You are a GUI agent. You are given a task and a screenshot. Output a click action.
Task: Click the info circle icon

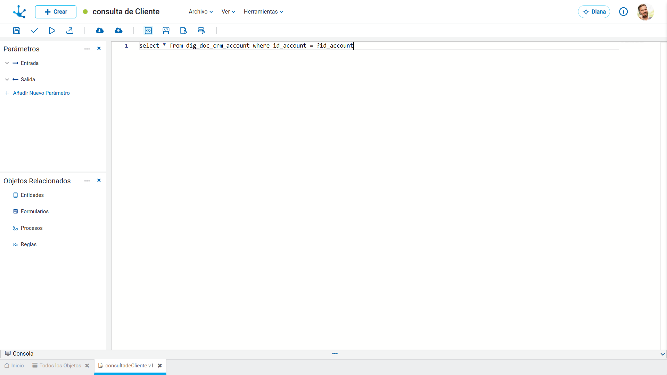point(624,12)
